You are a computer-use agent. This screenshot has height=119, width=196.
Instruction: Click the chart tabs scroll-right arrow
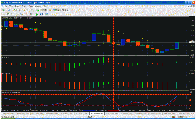194,113
